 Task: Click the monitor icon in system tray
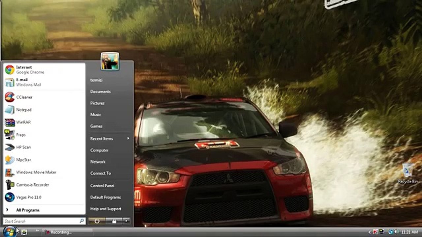point(381,232)
